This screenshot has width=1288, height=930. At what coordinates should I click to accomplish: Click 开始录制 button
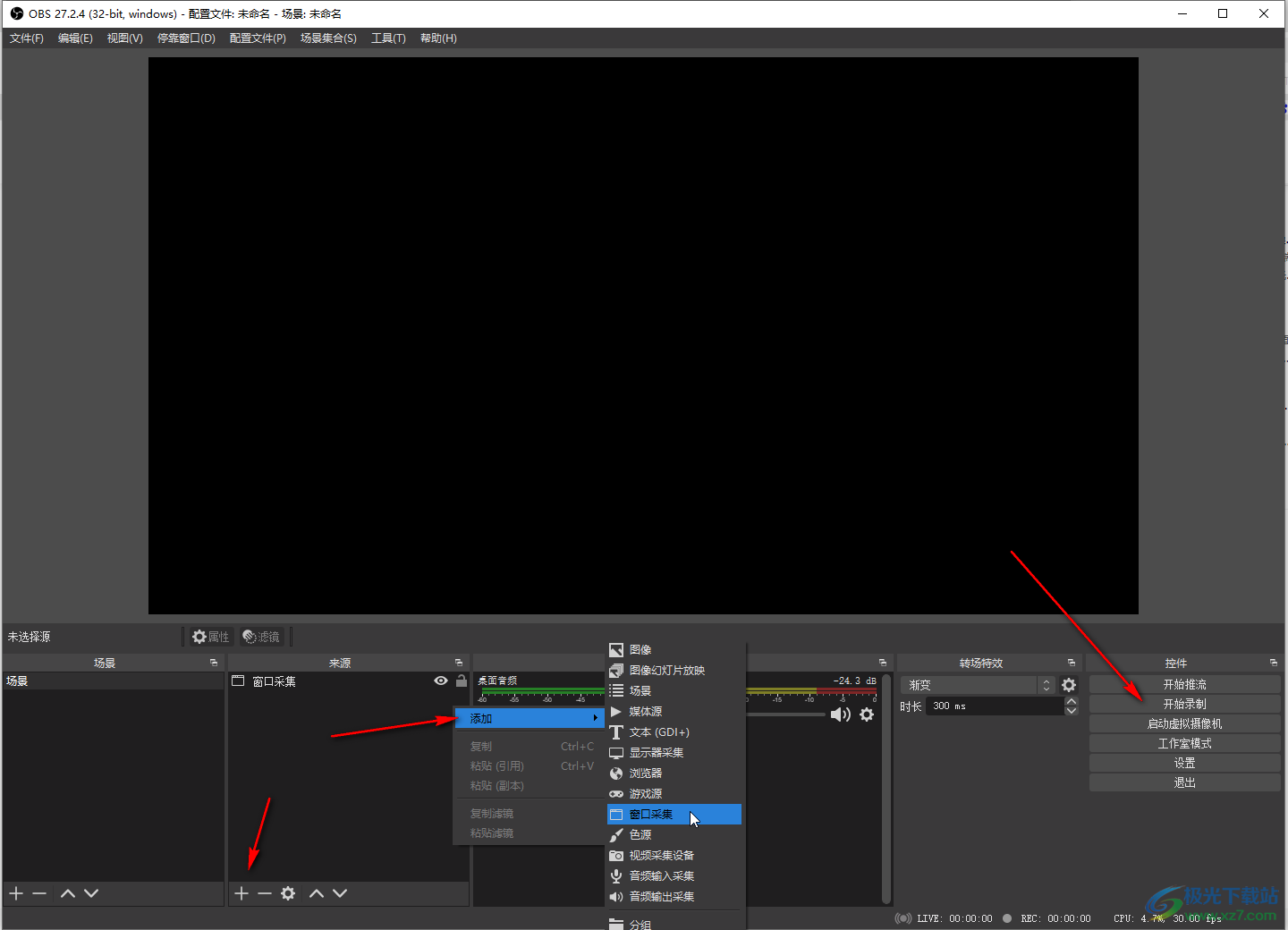pos(1184,704)
